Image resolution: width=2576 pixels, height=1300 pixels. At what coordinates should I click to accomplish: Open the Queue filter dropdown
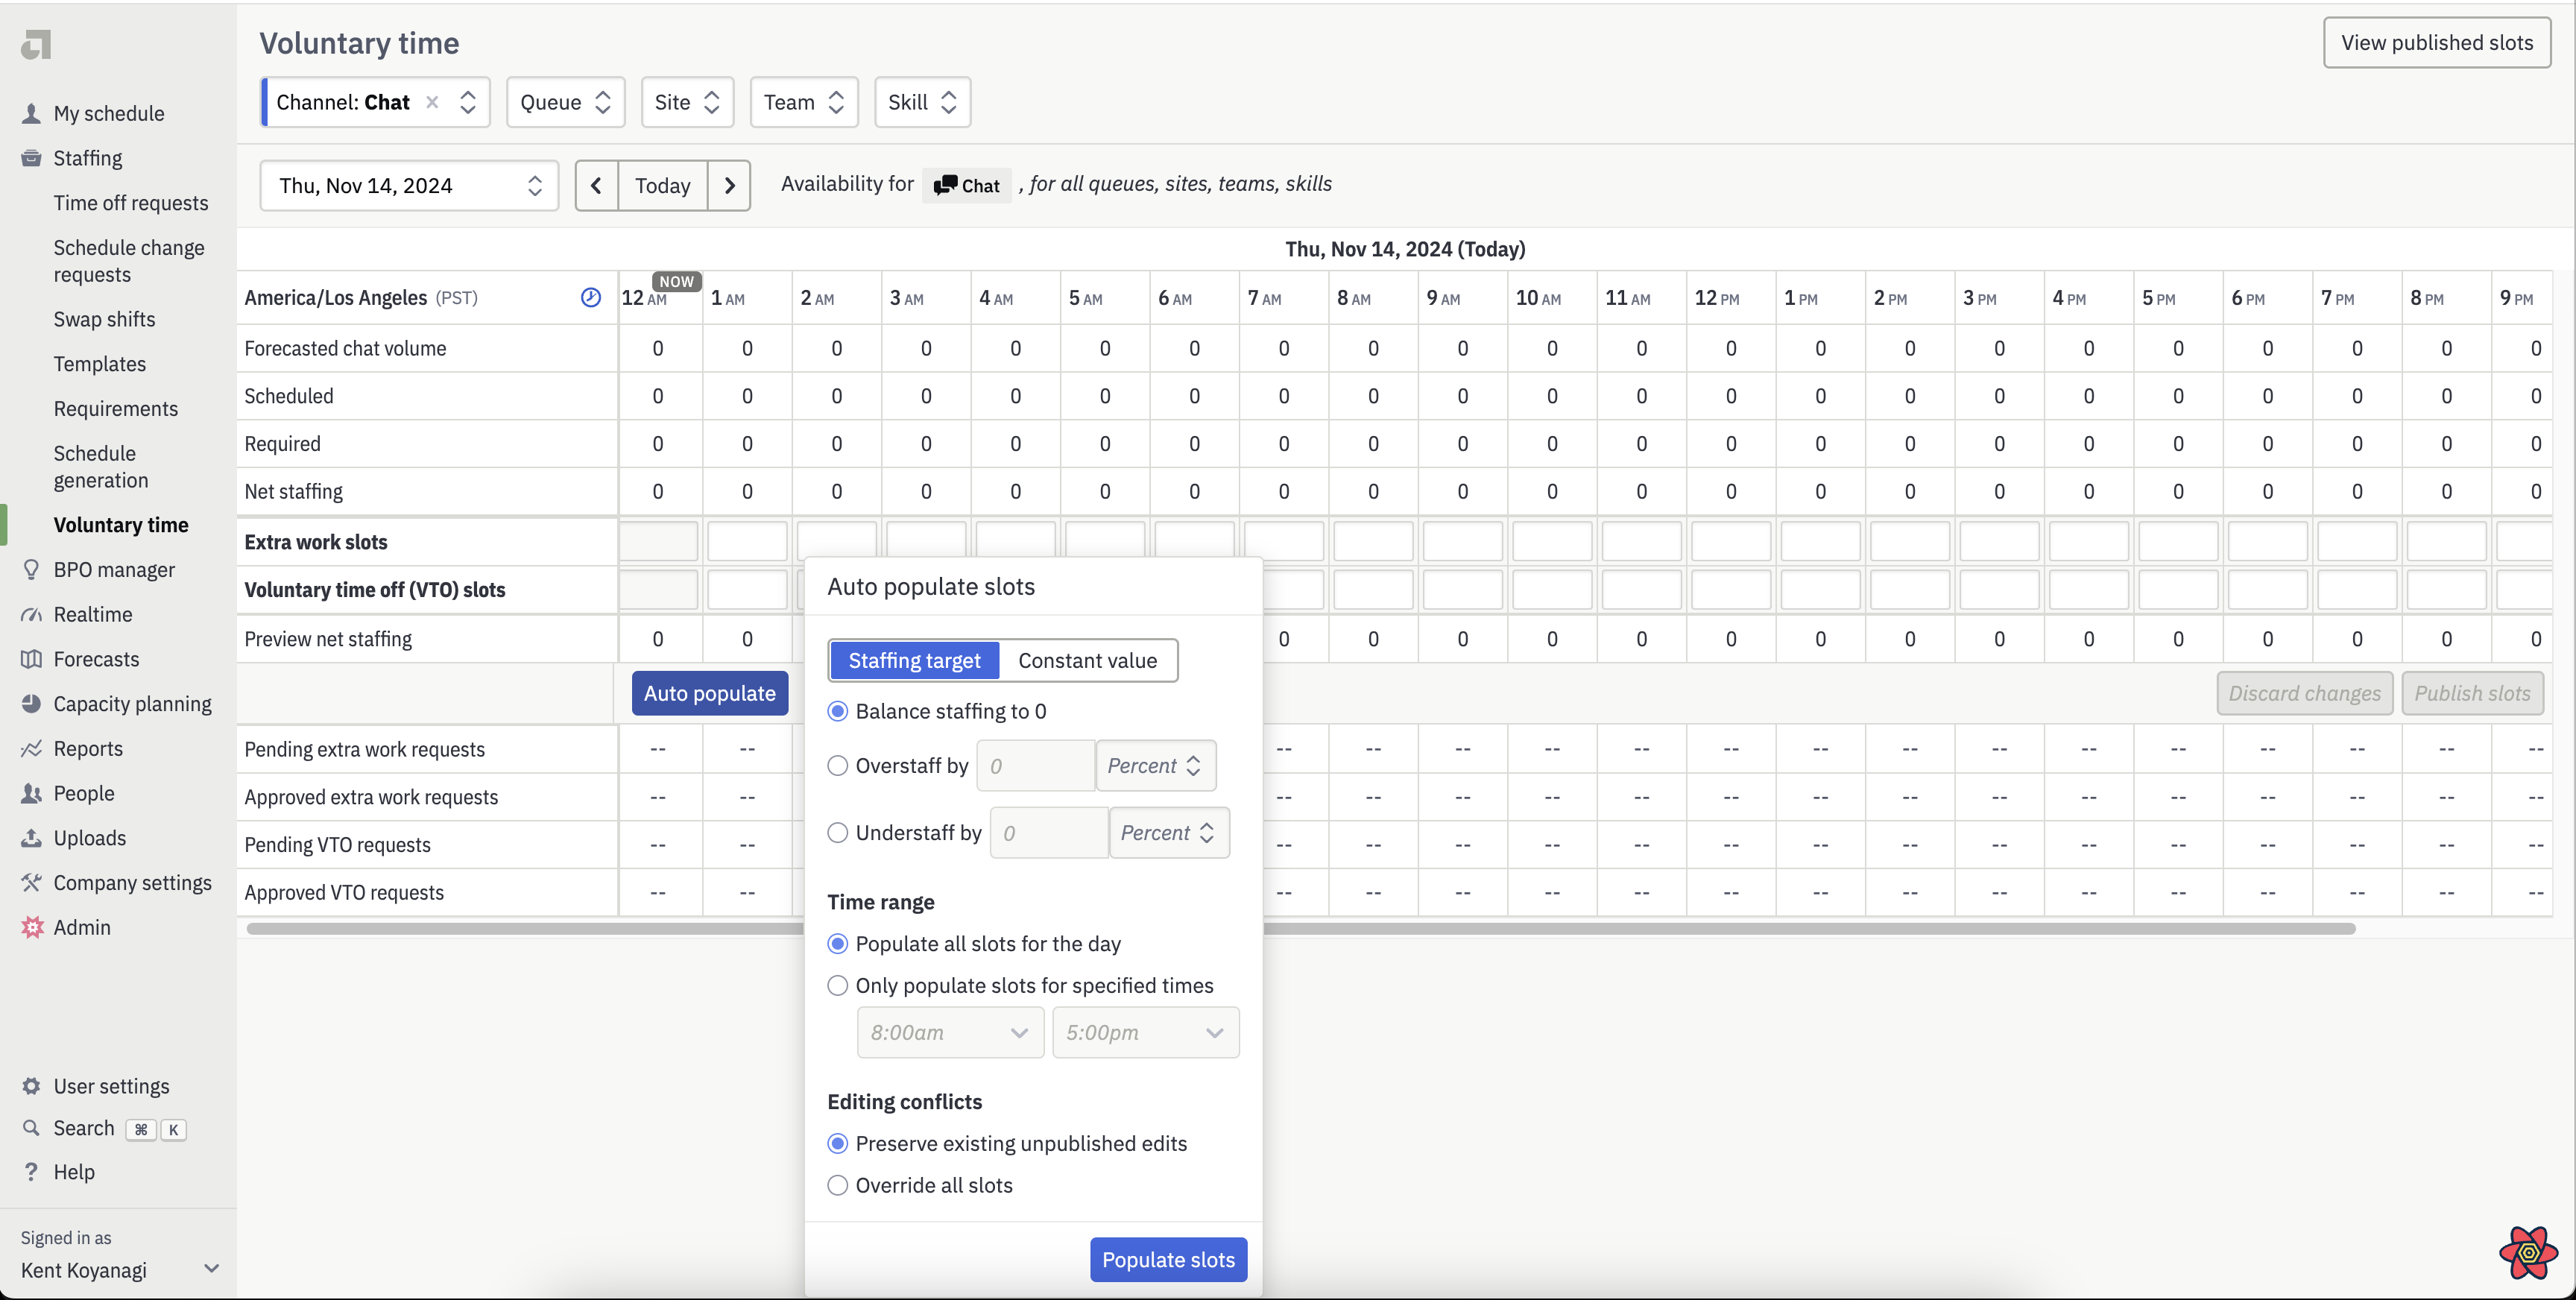(x=566, y=102)
